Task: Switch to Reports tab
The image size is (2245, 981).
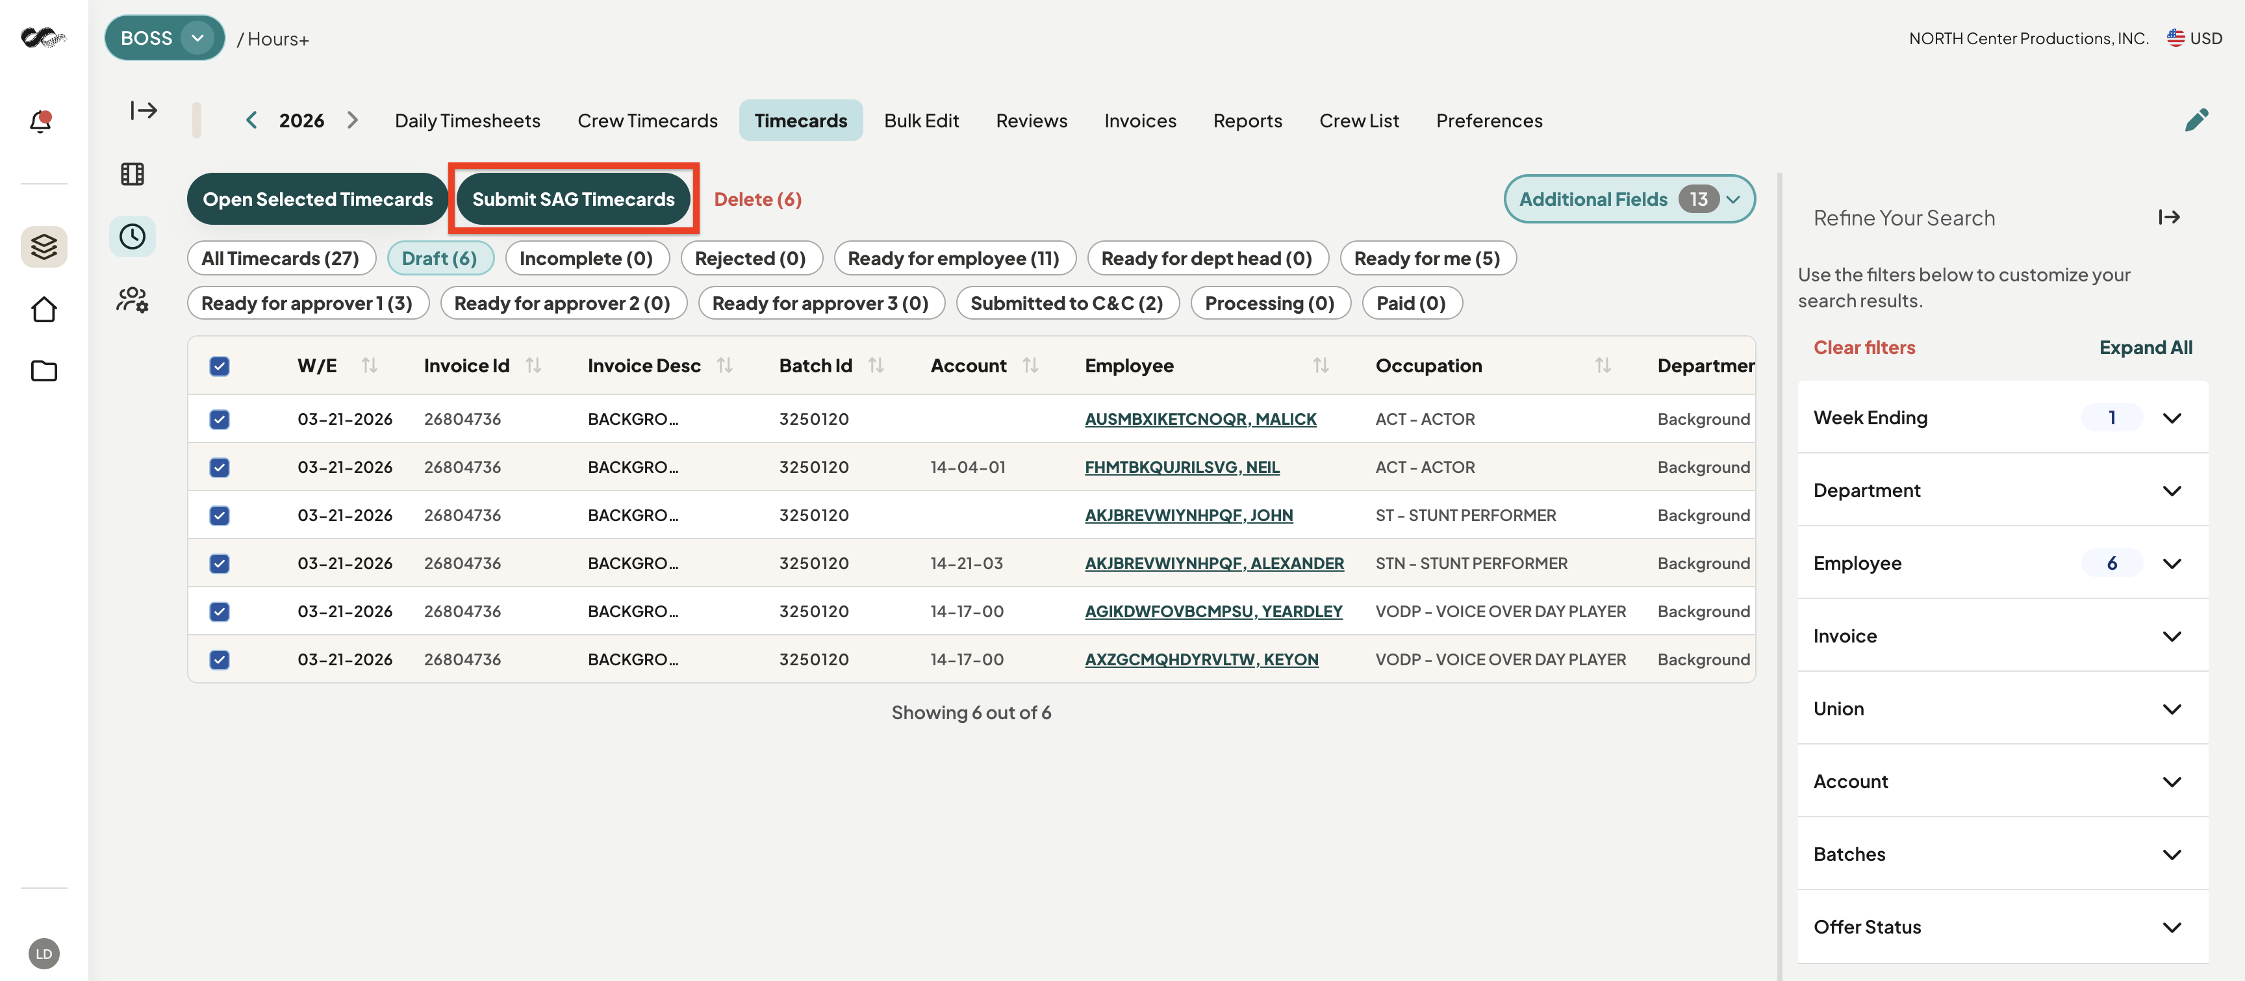Action: coord(1247,120)
